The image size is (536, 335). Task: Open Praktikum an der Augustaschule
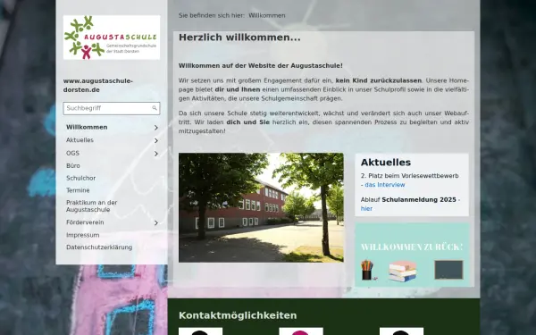click(92, 206)
